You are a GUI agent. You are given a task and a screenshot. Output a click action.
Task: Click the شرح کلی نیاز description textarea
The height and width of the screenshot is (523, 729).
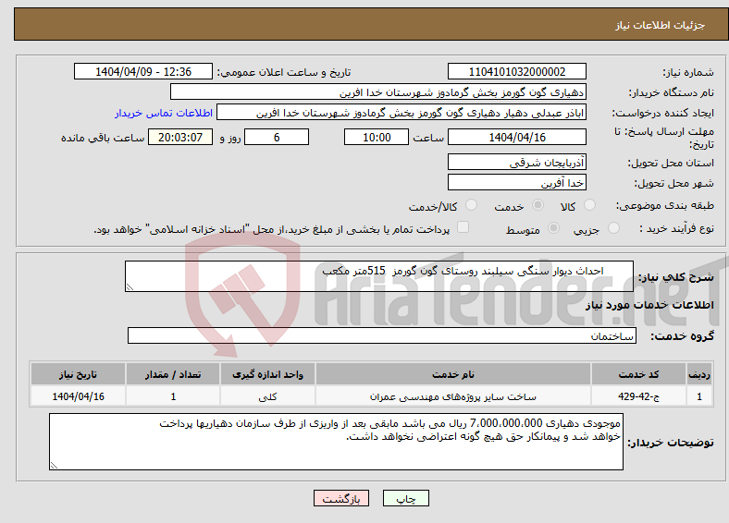point(379,276)
